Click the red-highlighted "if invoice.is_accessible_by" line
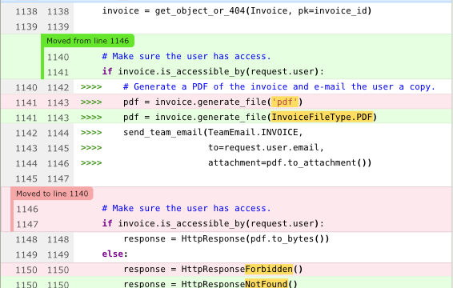The image size is (453, 288). click(x=213, y=223)
